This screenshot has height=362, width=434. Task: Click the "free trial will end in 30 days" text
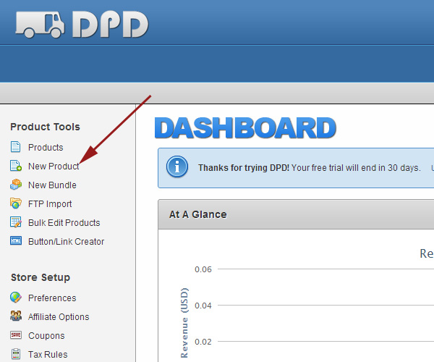365,168
